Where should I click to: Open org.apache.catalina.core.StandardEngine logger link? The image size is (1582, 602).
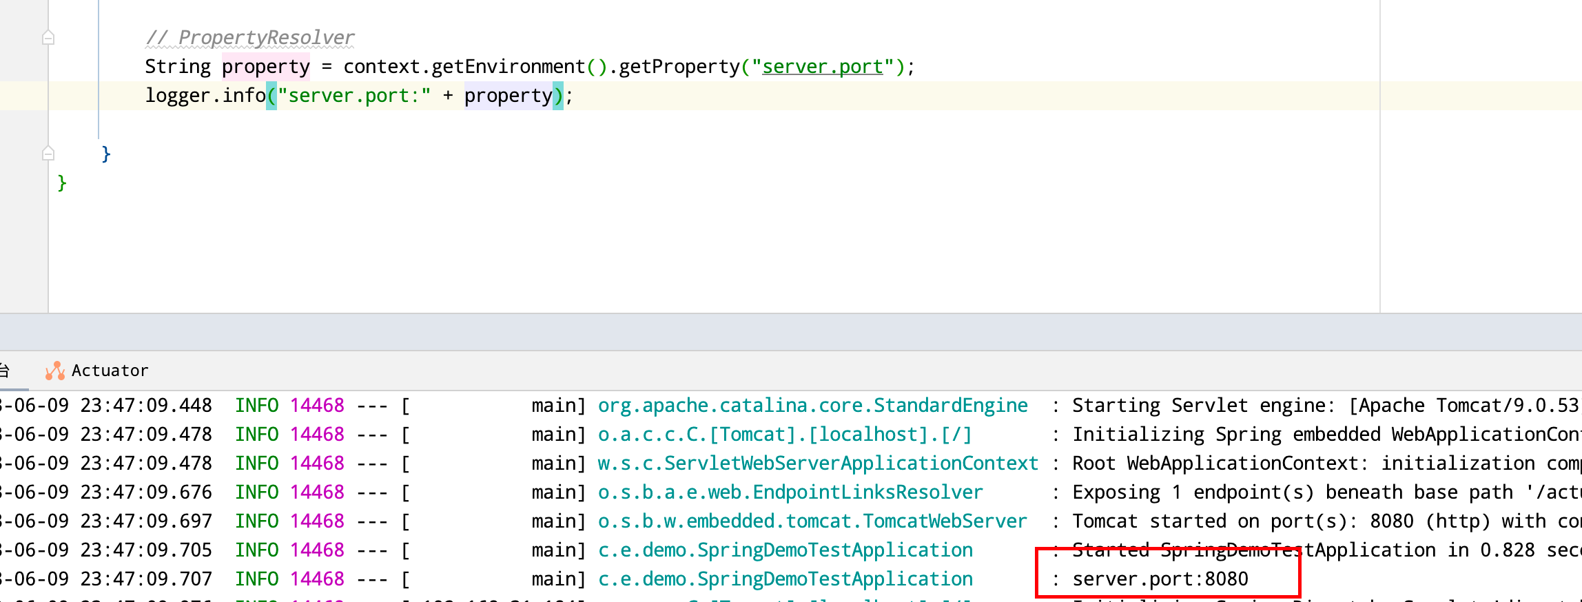pyautogui.click(x=813, y=406)
